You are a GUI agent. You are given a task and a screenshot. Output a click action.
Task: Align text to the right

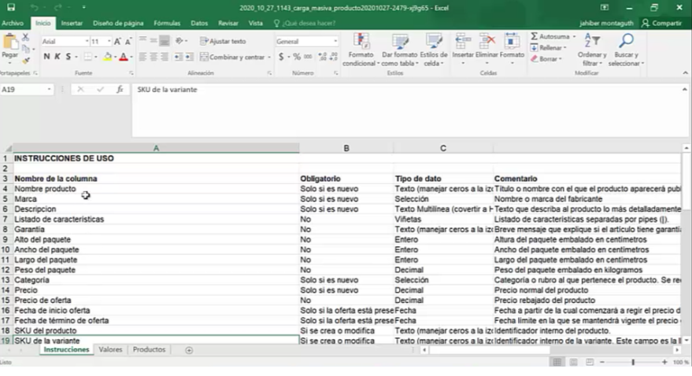point(165,57)
